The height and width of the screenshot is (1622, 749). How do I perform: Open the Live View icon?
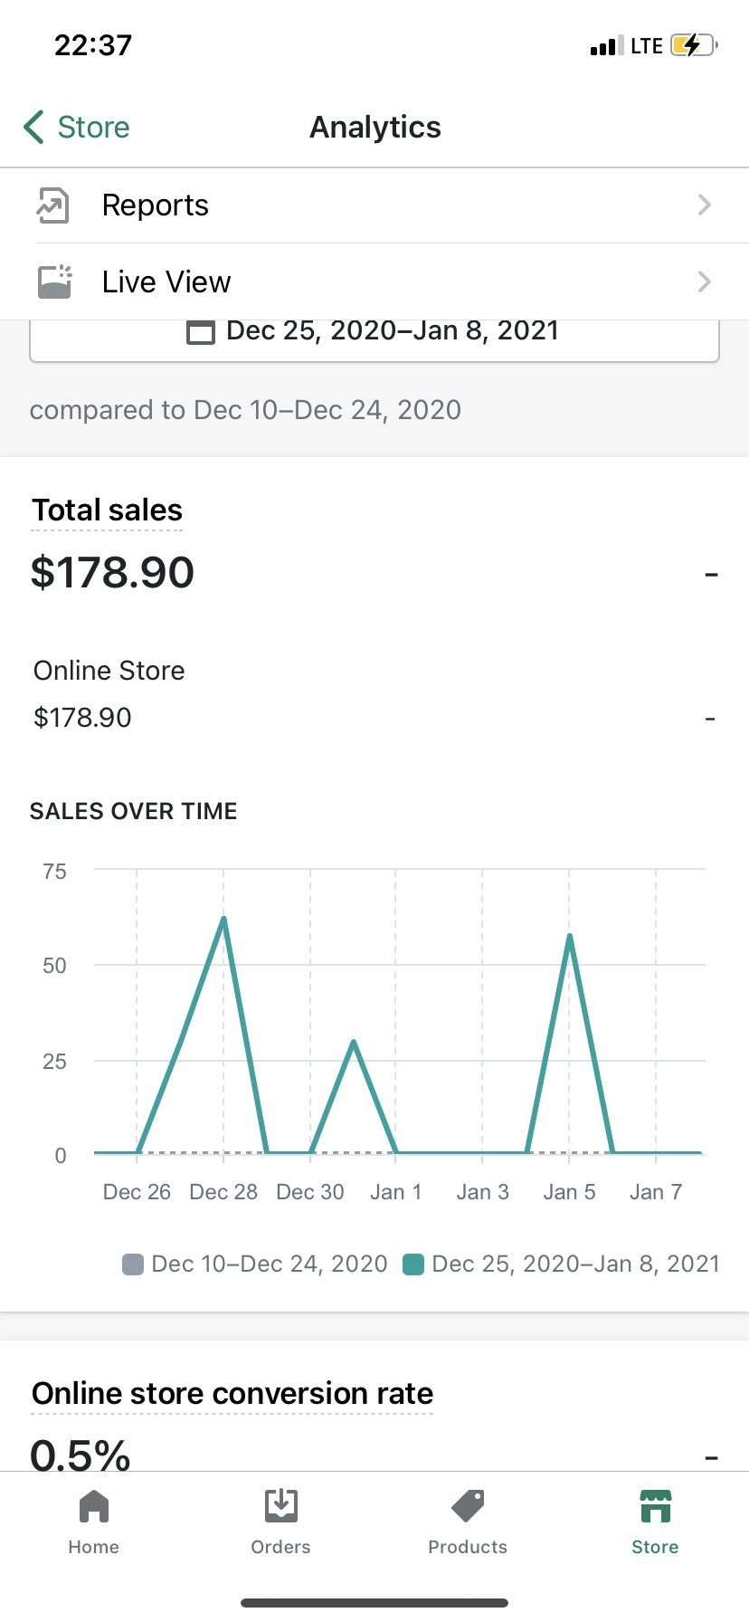54,281
